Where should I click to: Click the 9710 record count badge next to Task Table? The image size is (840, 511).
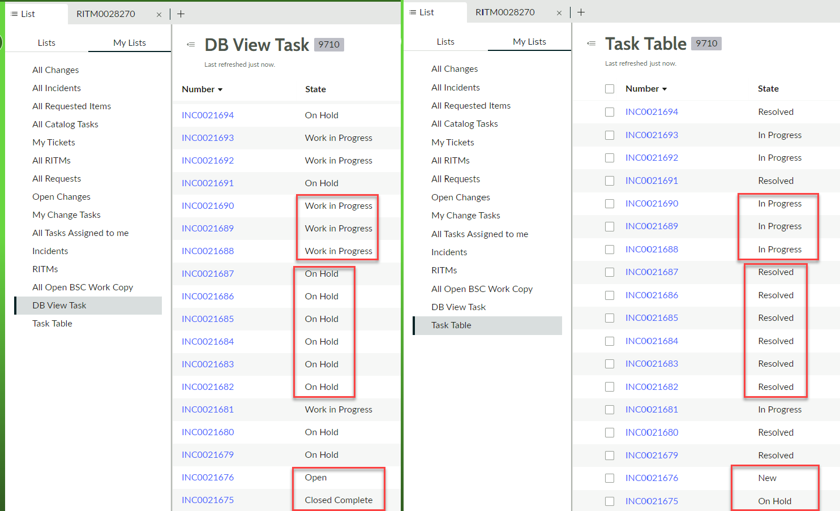[706, 44]
